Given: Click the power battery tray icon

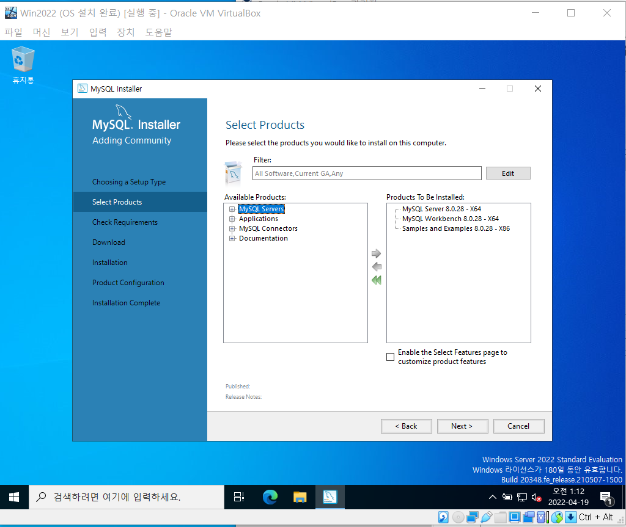Looking at the screenshot, I should pos(507,497).
